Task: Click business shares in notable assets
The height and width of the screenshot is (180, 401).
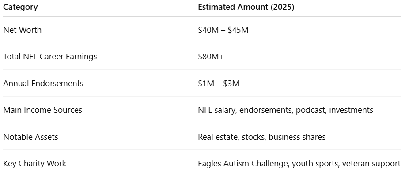Action: pos(297,137)
